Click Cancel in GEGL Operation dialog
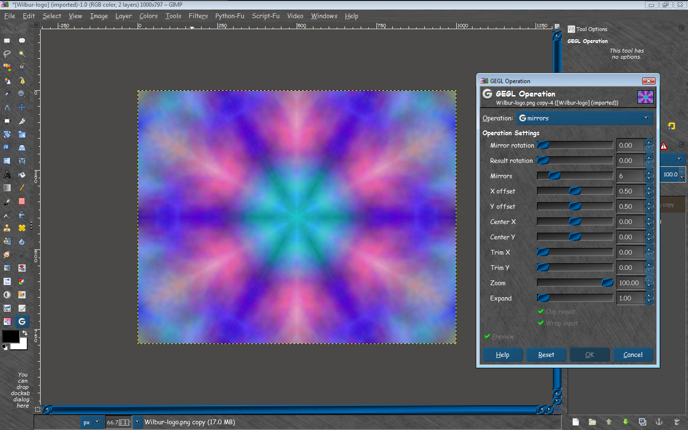This screenshot has width=688, height=430. coord(633,355)
